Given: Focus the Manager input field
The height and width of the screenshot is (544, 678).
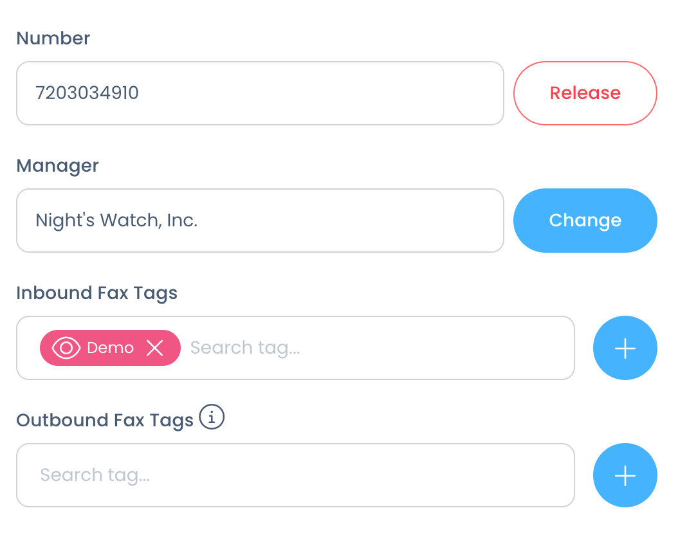Looking at the screenshot, I should click(x=260, y=221).
